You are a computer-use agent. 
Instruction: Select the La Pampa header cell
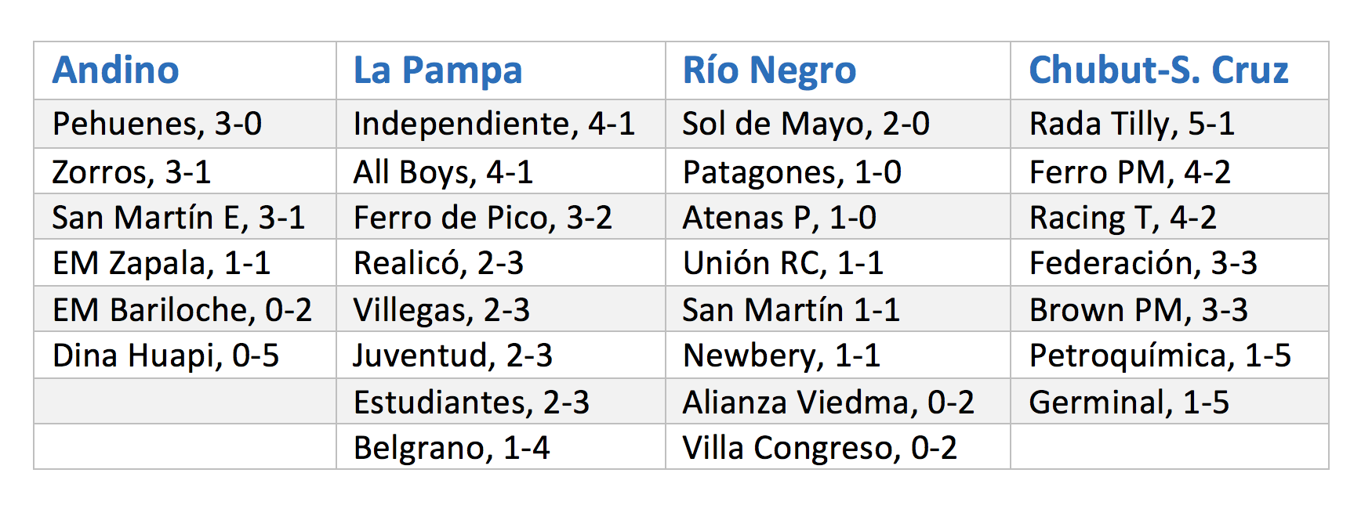[x=501, y=70]
